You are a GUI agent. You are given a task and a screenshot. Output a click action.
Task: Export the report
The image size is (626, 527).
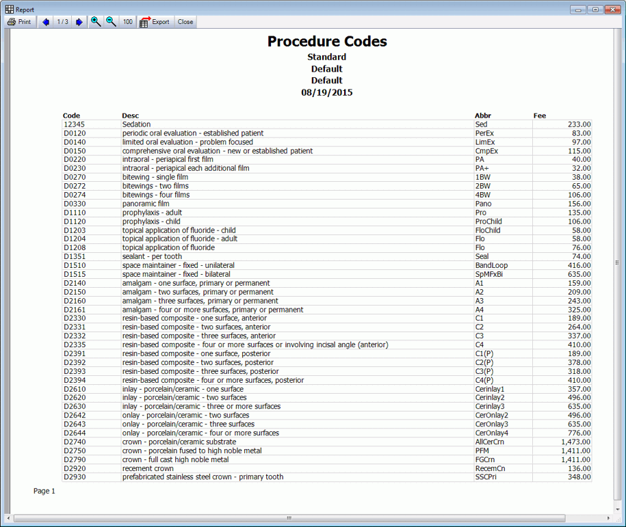(155, 22)
